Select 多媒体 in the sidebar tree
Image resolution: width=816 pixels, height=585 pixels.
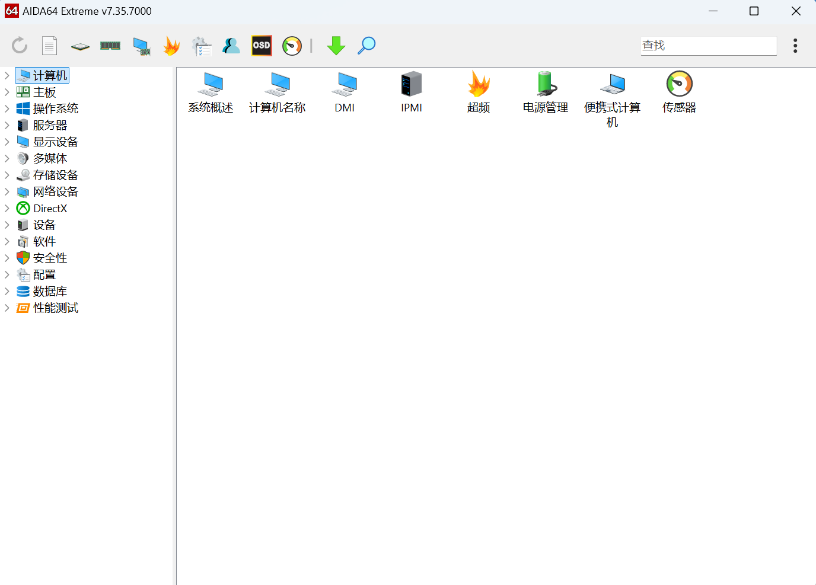point(42,158)
